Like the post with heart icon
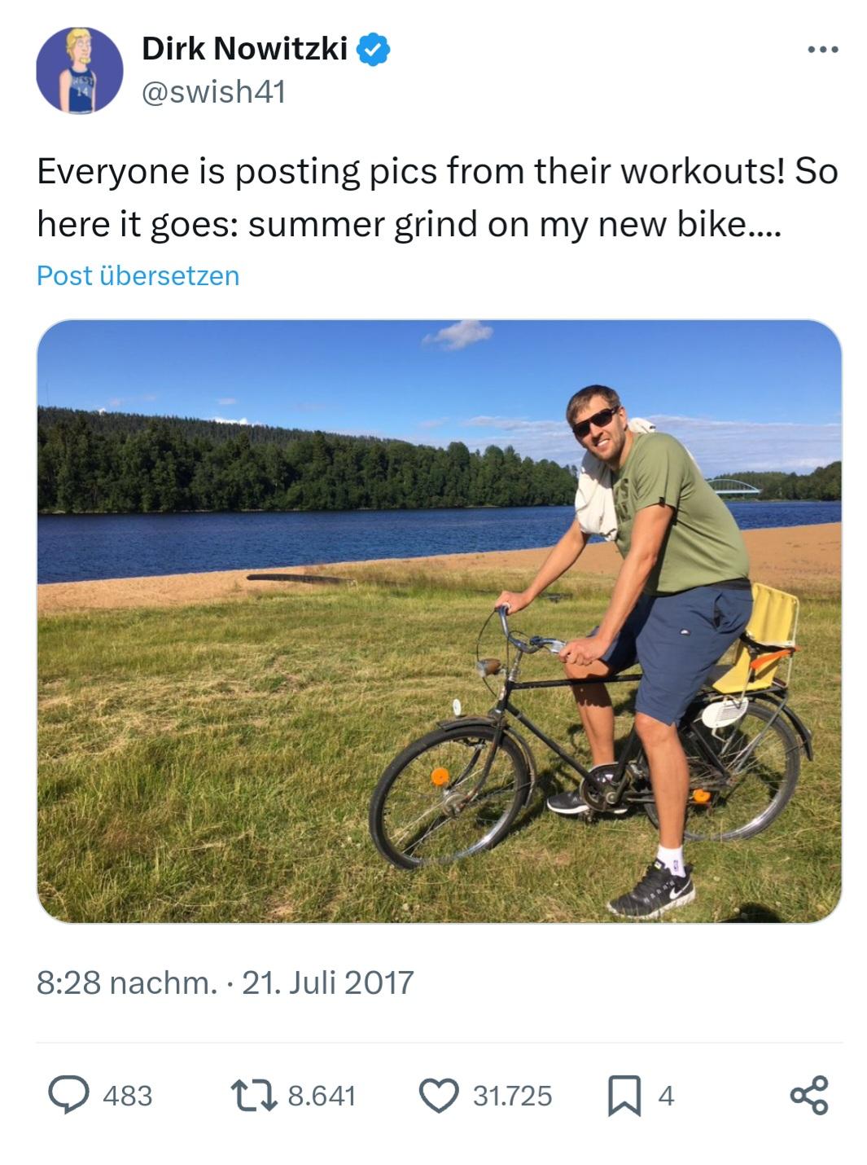The width and height of the screenshot is (867, 1165). pos(439,1095)
